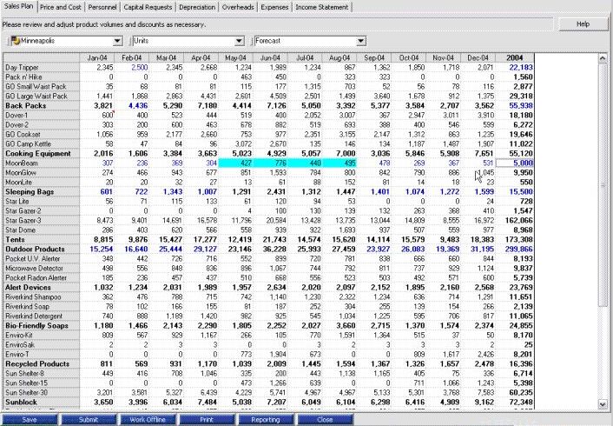
Task: Select the Recycled Products row label
Action: pyautogui.click(x=42, y=363)
